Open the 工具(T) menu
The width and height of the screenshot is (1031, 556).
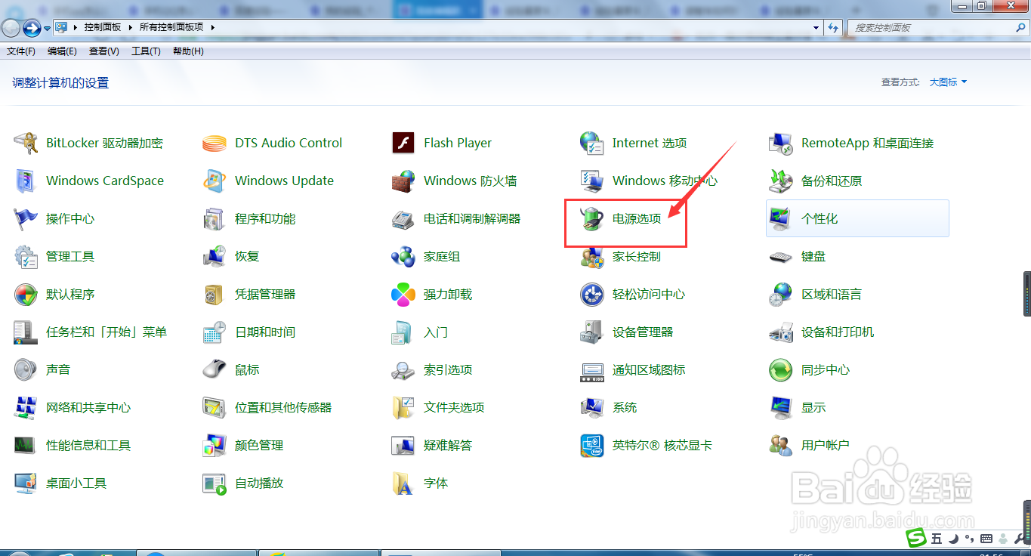(x=146, y=51)
